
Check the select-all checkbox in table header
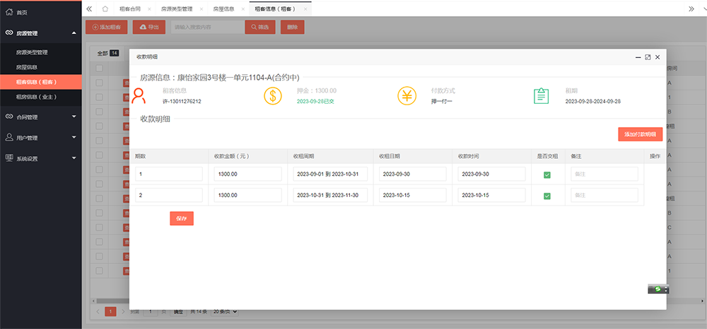[99, 68]
